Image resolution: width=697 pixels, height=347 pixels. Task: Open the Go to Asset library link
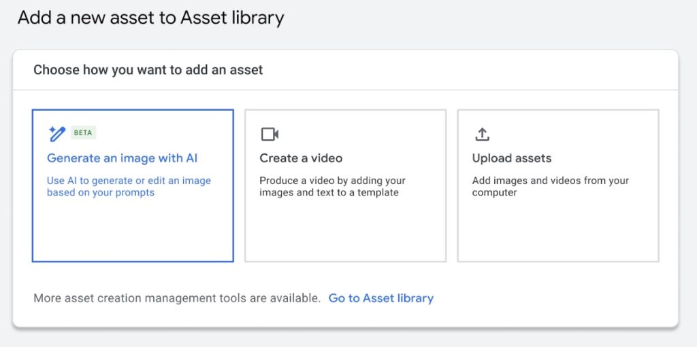click(381, 298)
